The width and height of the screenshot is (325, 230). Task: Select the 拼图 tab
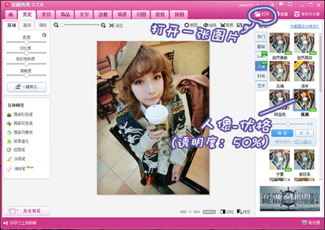click(179, 15)
